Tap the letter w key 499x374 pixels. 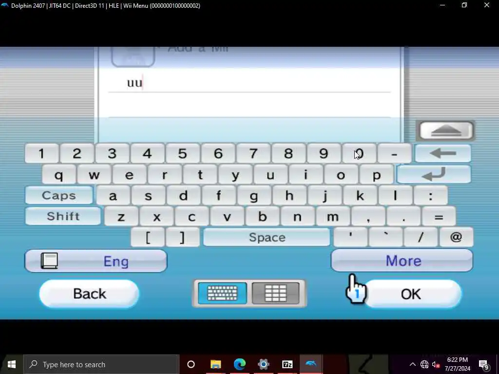point(94,175)
